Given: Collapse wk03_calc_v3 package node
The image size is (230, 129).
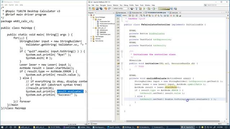Looking at the screenshot, I should [x=93, y=28].
